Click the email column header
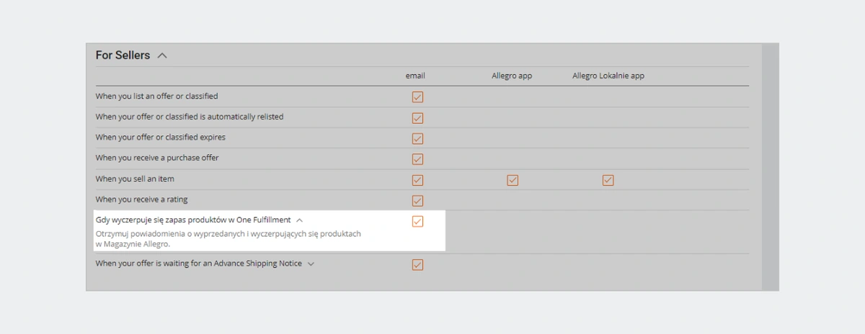Screen dimensions: 865x334 pos(415,76)
